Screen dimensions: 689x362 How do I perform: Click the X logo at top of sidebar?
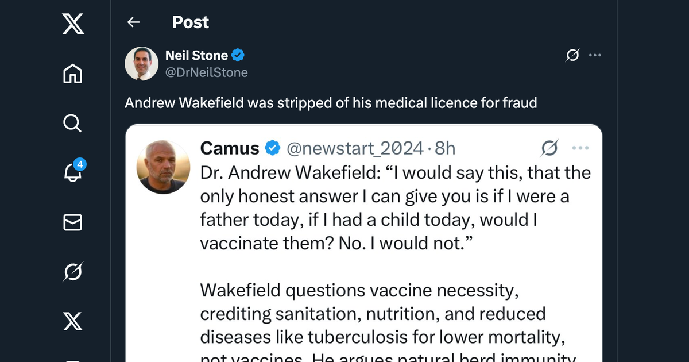[73, 25]
